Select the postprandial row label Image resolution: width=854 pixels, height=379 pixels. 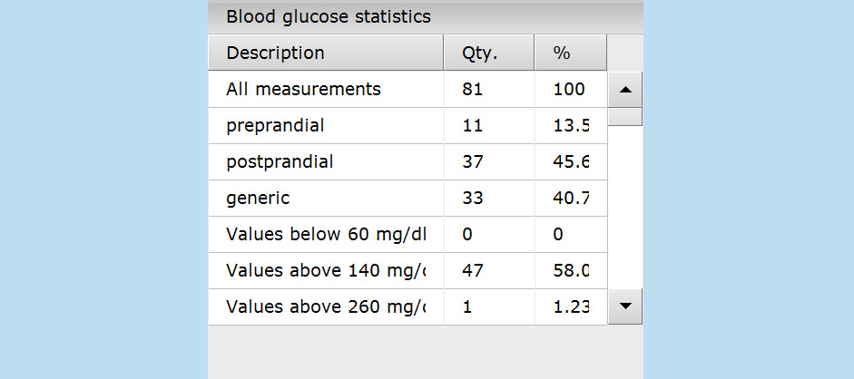pyautogui.click(x=280, y=162)
